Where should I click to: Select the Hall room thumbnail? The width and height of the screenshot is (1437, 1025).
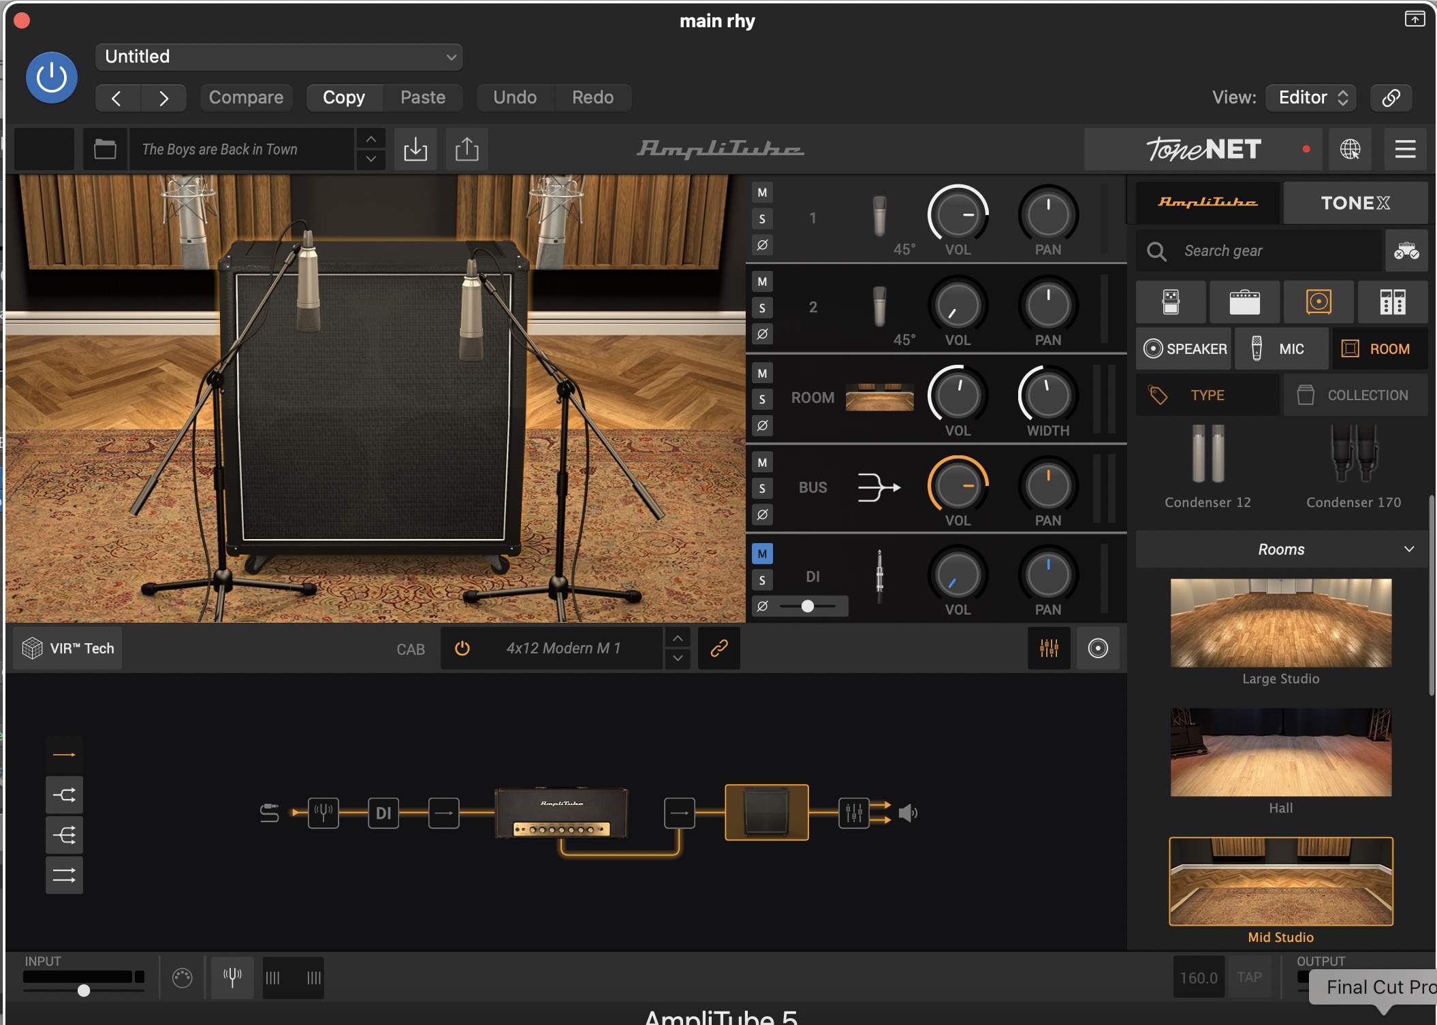coord(1281,752)
